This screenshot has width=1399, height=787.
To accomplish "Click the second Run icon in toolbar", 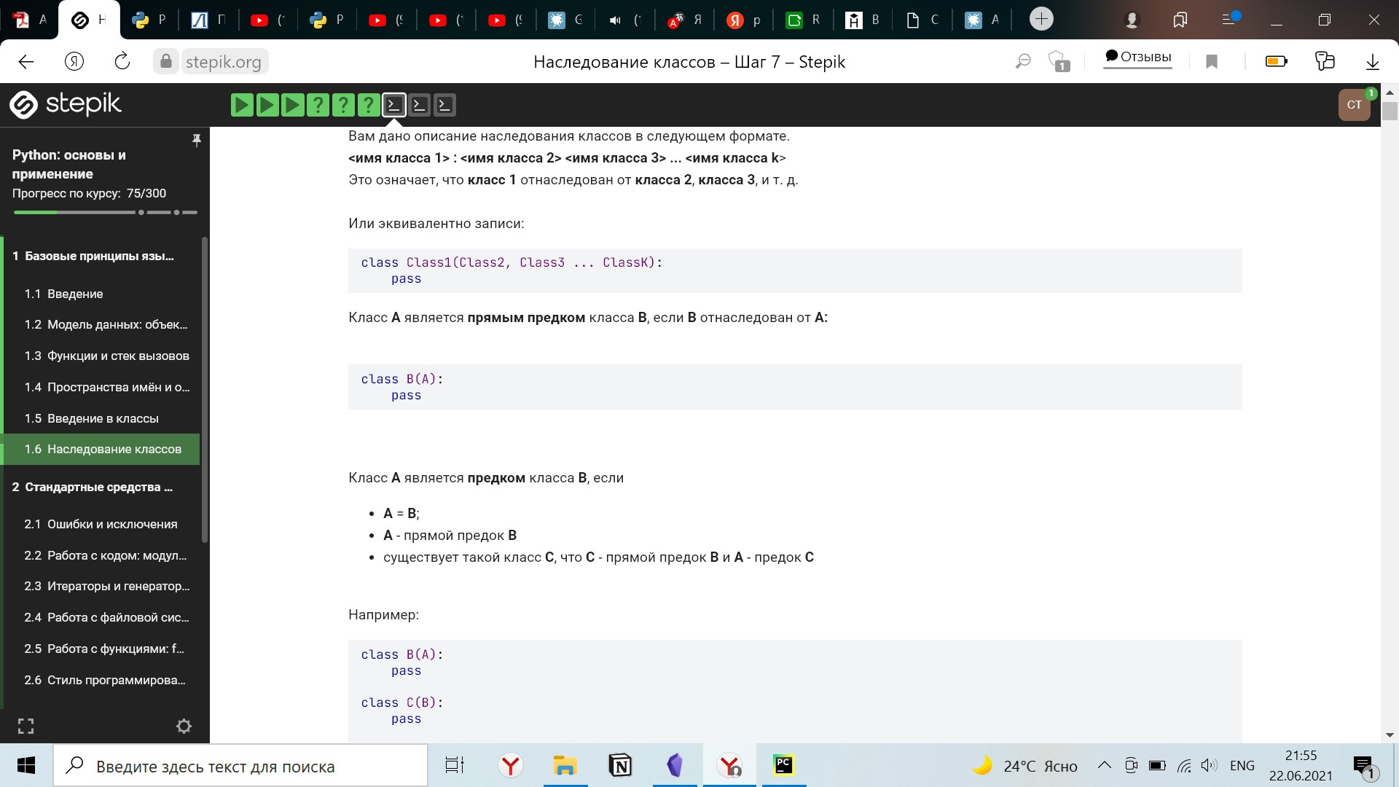I will 267,105.
